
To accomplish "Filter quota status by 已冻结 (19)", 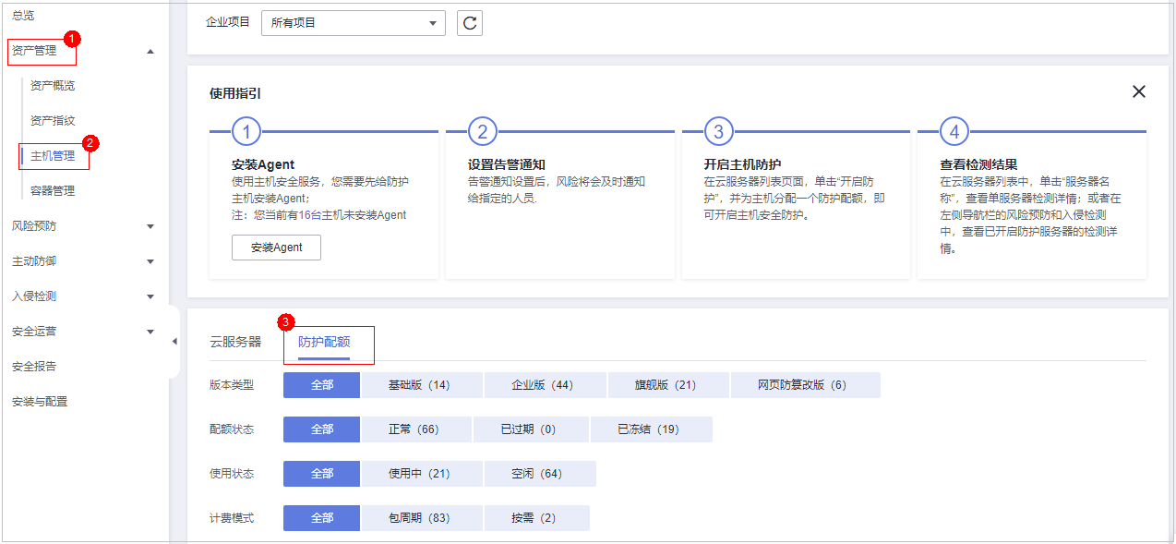I will coord(651,429).
